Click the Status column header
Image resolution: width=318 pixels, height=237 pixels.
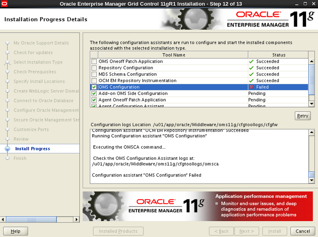point(278,55)
